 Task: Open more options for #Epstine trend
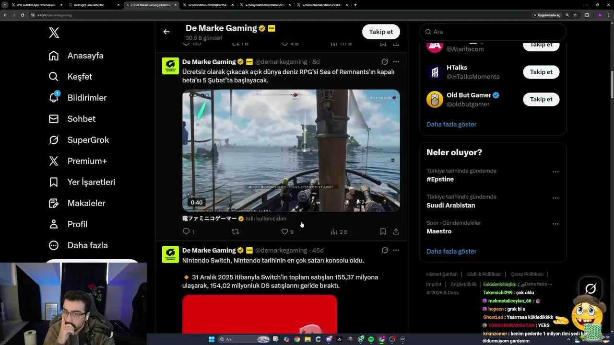(x=555, y=172)
